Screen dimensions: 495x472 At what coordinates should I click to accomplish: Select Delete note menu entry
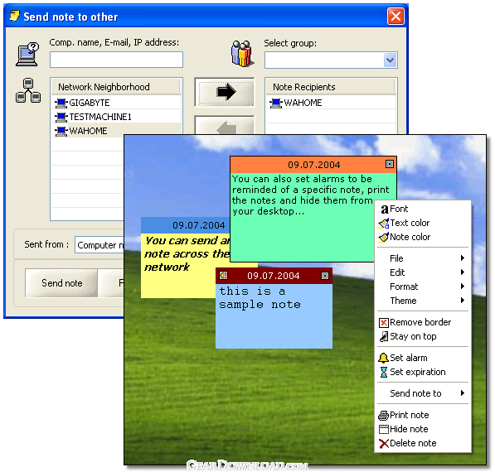click(x=423, y=444)
